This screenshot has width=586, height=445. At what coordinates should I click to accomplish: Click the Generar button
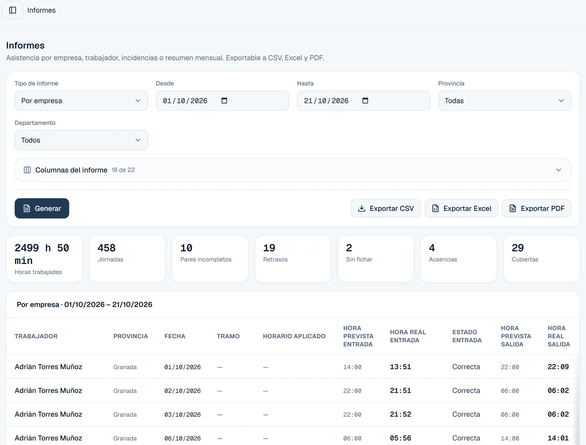pos(42,208)
